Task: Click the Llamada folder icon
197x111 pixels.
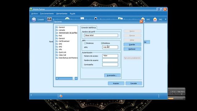Action: tap(57, 30)
